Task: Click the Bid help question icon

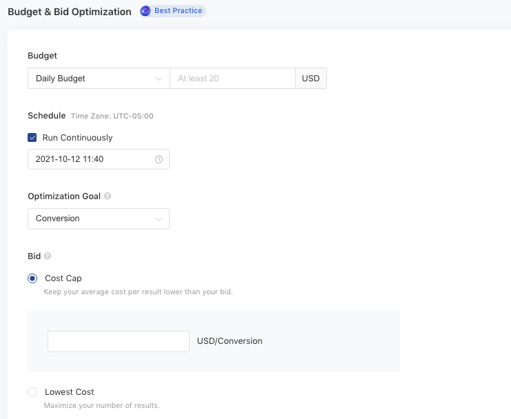Action: pos(48,256)
